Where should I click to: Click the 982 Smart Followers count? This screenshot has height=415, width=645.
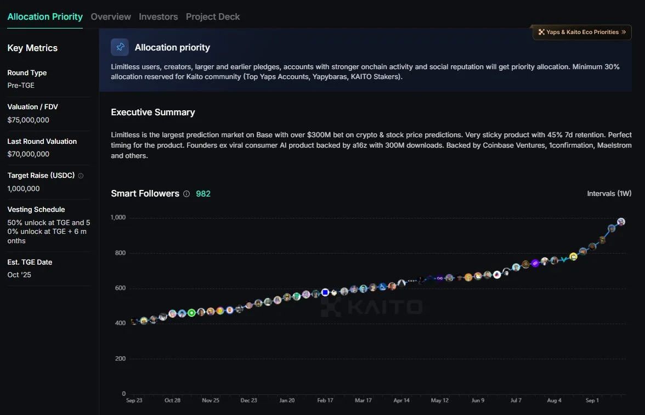[x=203, y=194]
